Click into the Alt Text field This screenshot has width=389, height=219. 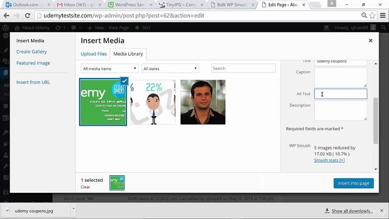(340, 94)
